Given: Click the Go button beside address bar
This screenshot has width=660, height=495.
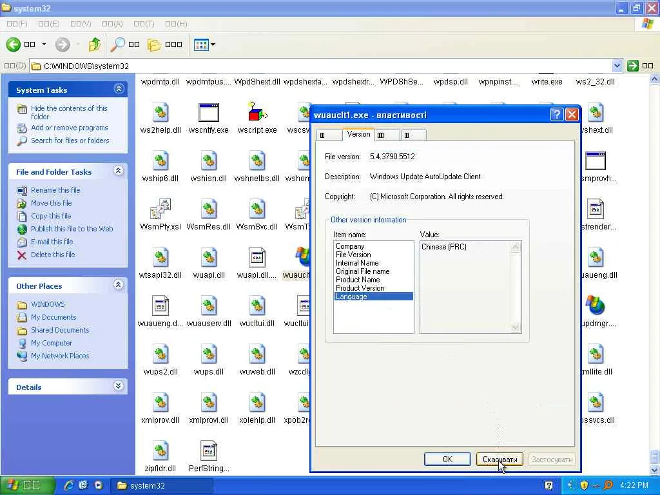Looking at the screenshot, I should [x=640, y=66].
